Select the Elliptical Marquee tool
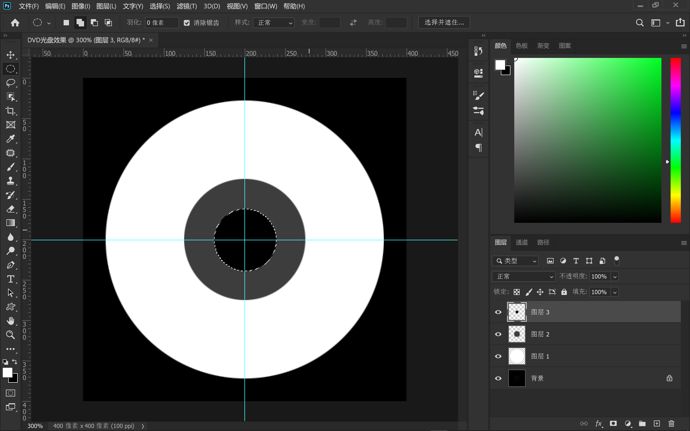The image size is (690, 431). point(11,69)
